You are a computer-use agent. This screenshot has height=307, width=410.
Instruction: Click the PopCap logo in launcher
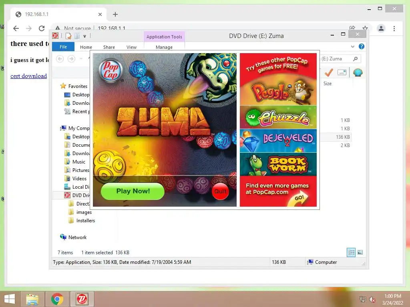click(111, 70)
